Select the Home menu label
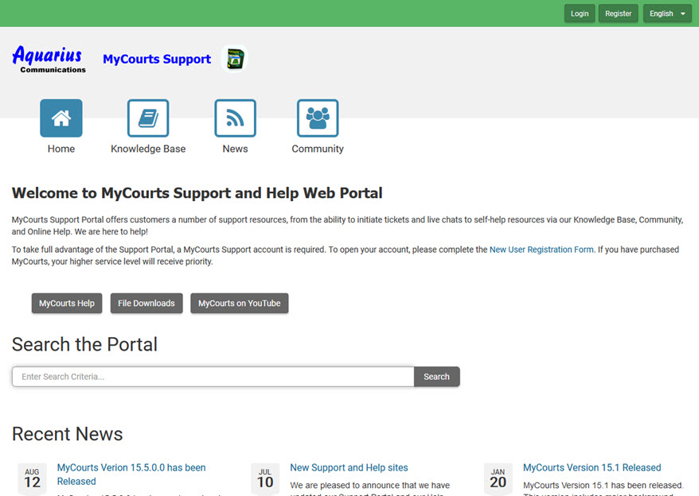699x496 pixels. [x=61, y=149]
